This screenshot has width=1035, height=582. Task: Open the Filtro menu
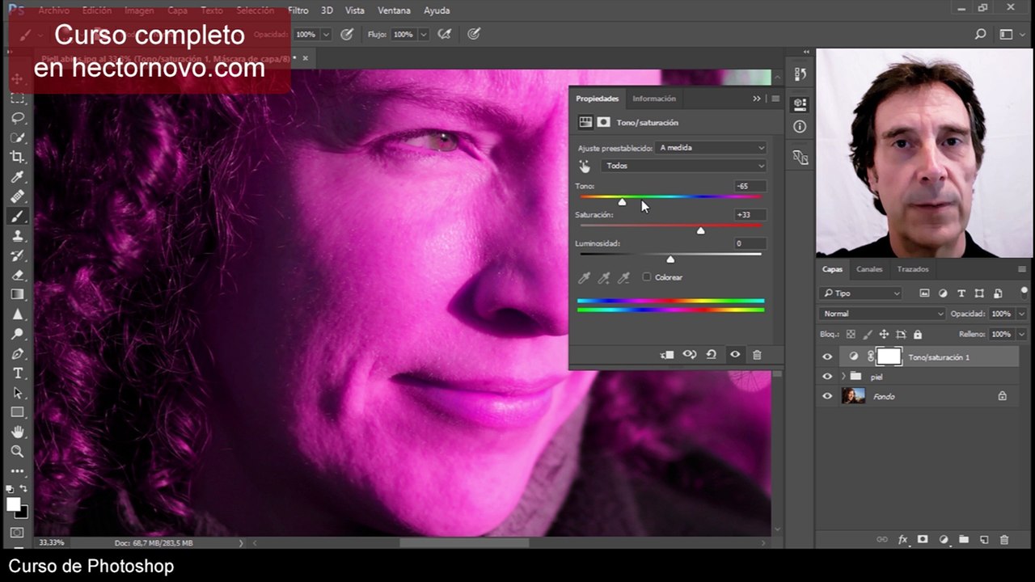(298, 11)
